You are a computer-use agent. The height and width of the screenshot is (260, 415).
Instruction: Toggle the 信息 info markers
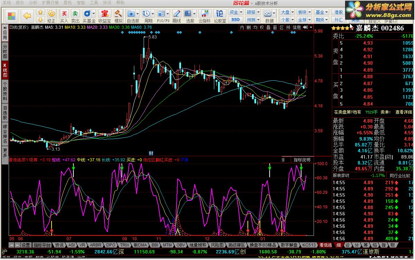297,27
